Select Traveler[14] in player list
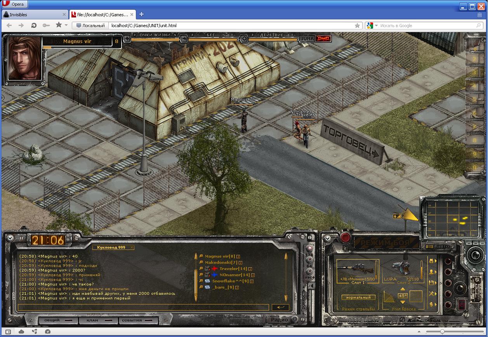Viewport: 488px width, 337px height. pyautogui.click(x=233, y=269)
